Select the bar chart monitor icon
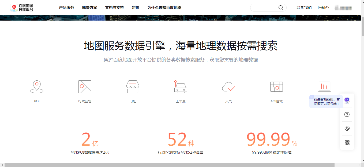Screen dimensions: 364x167 coord(324,87)
